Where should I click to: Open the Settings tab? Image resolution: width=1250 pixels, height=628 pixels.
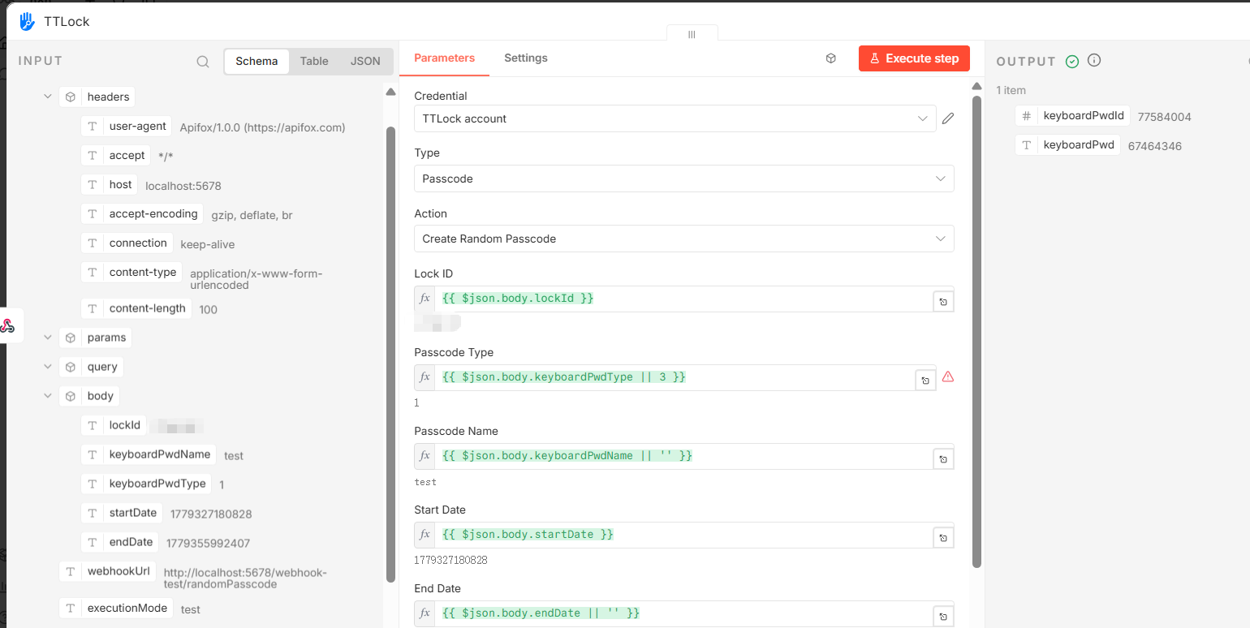pos(526,58)
